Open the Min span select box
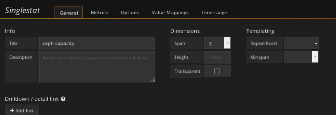The image size is (336, 115). (x=298, y=57)
